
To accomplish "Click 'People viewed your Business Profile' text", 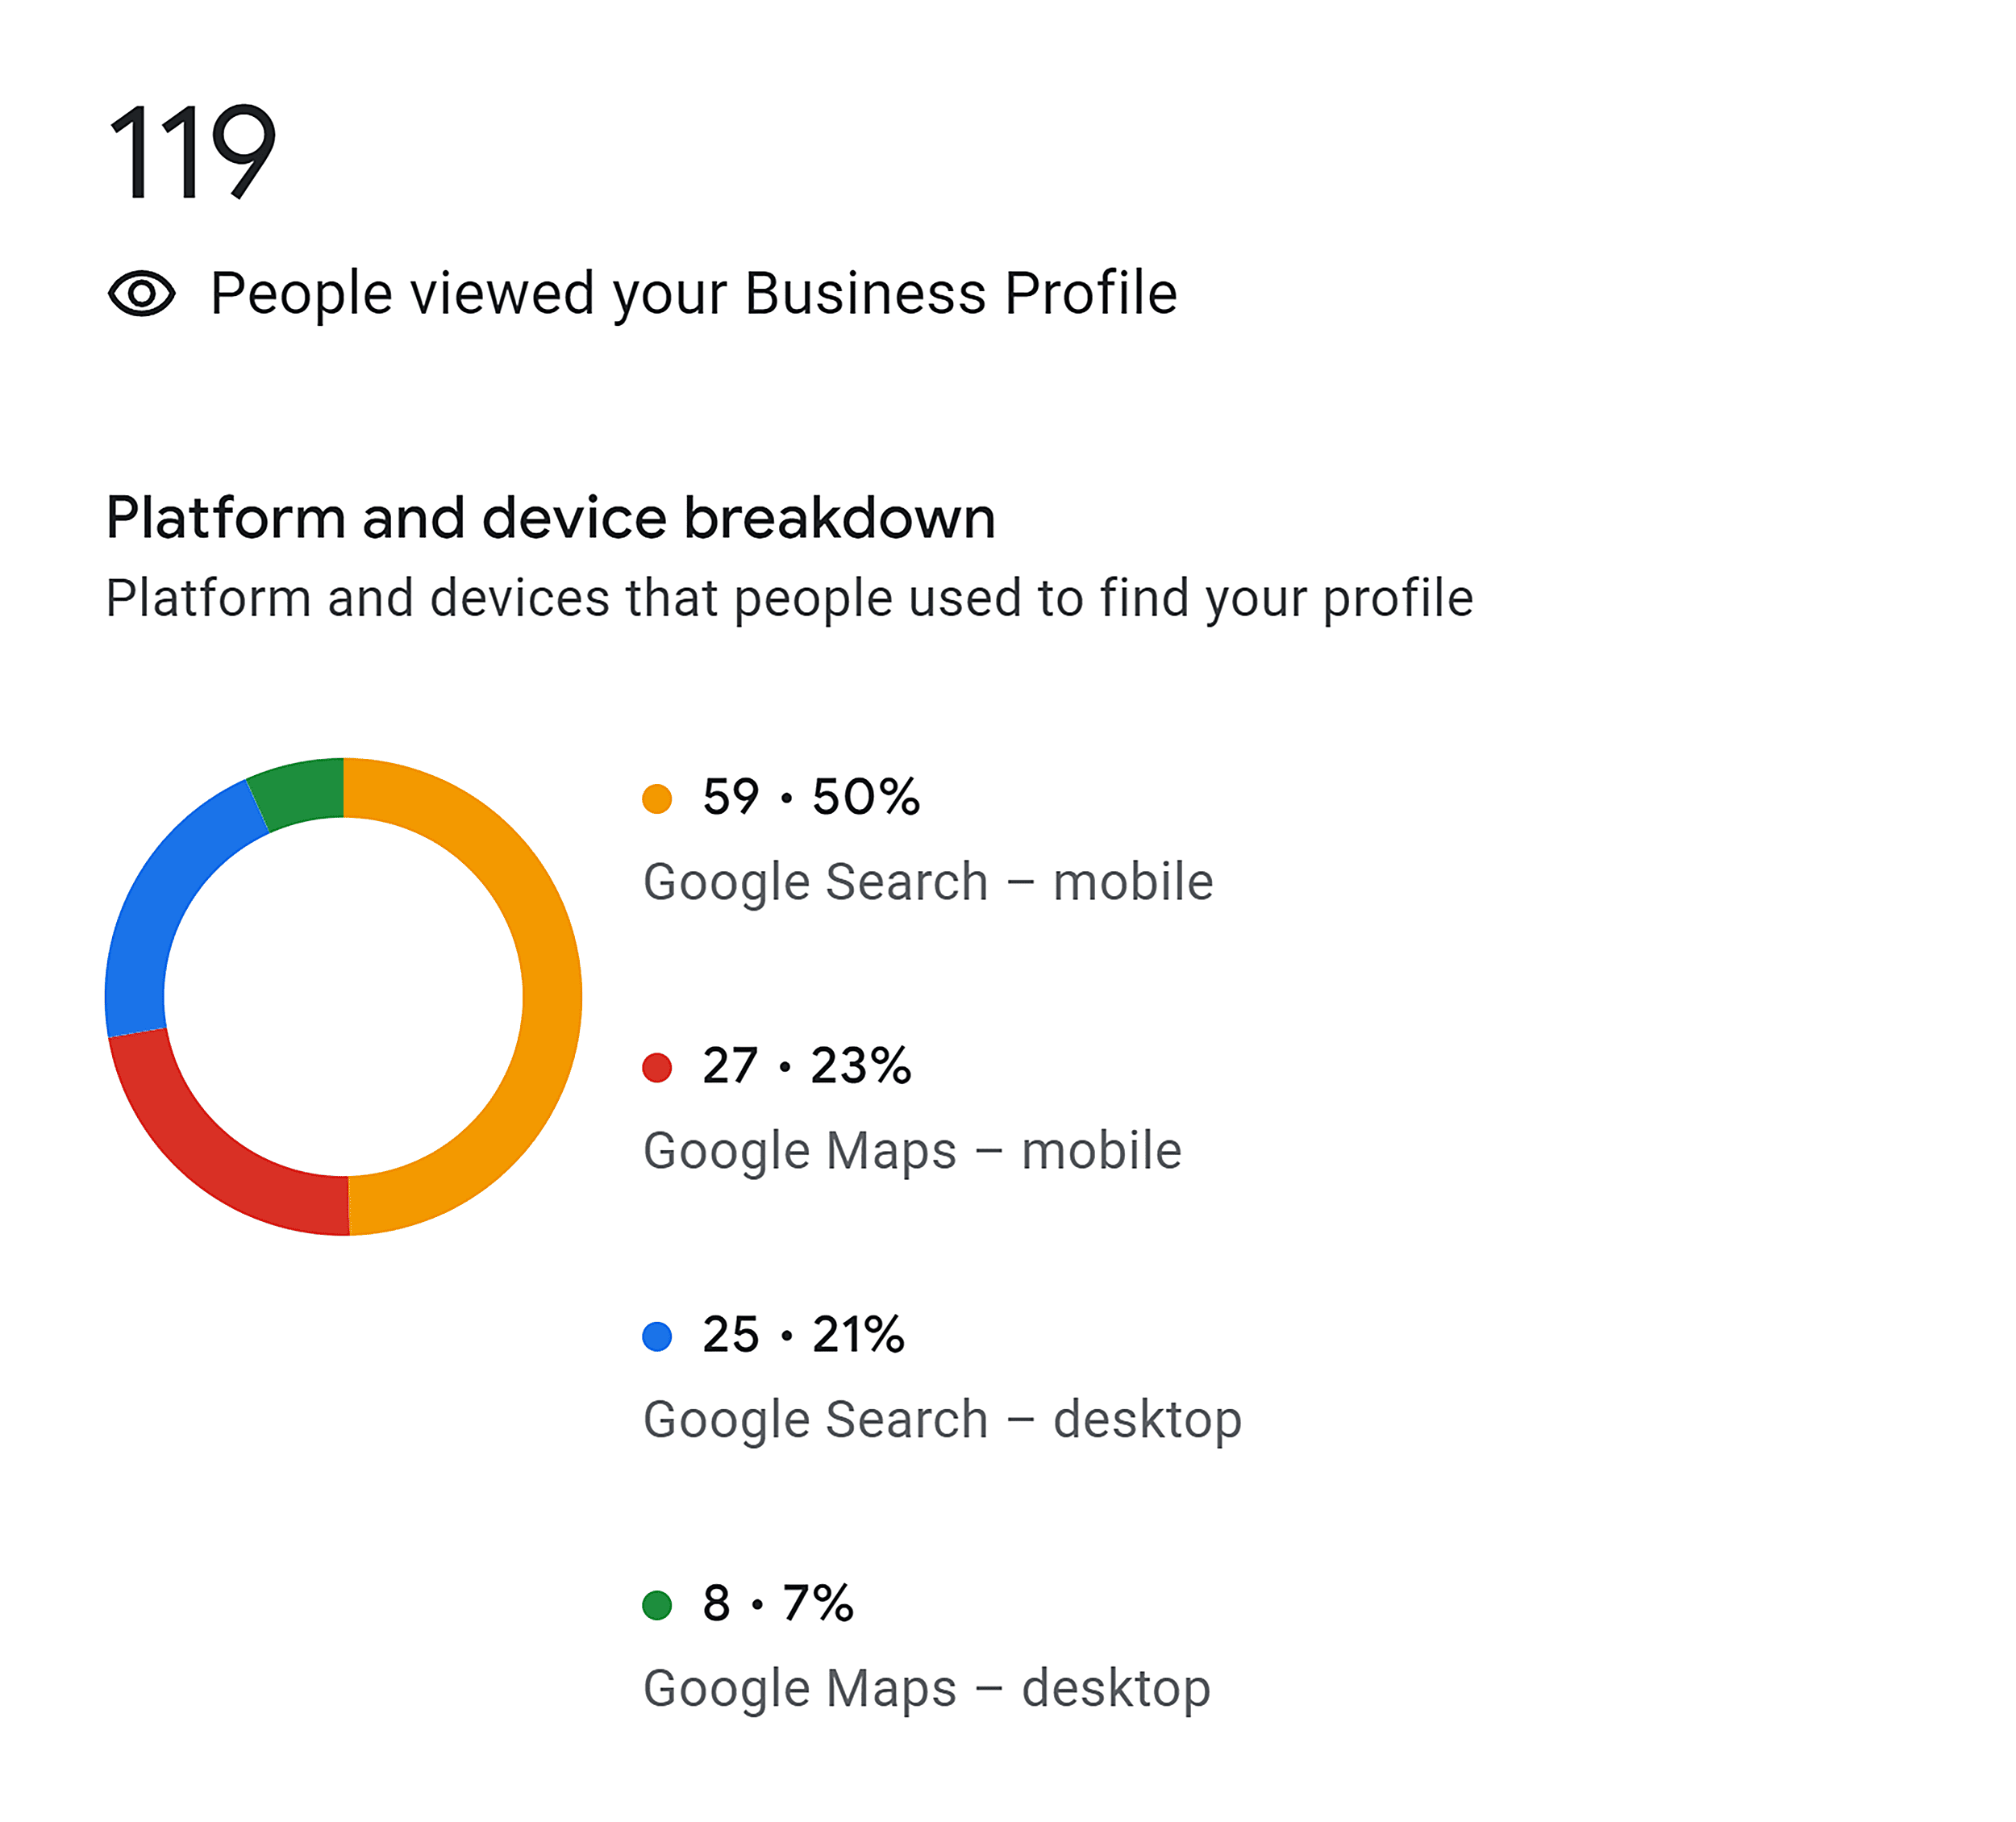I will 693,294.
